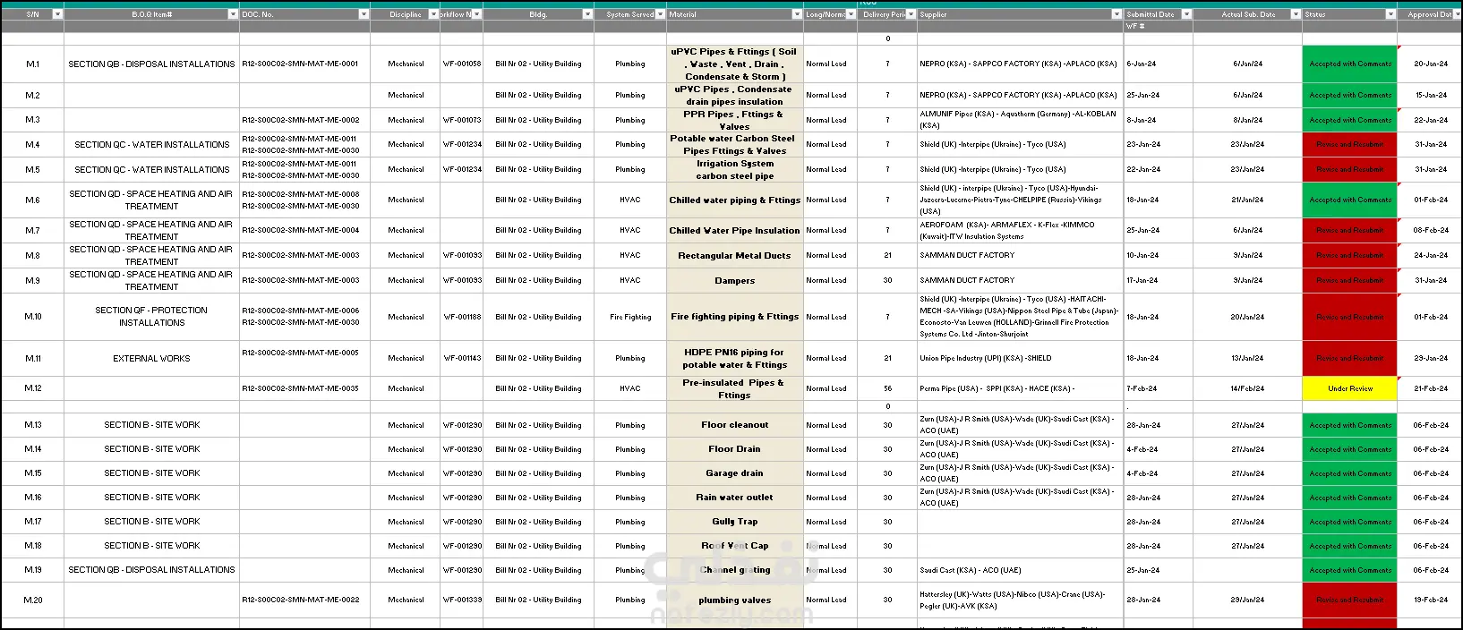Click the 'M.1' serial number cell
This screenshot has width=1463, height=630.
[32, 64]
